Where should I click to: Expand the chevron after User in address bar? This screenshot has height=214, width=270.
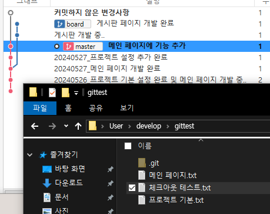pyautogui.click(x=129, y=126)
